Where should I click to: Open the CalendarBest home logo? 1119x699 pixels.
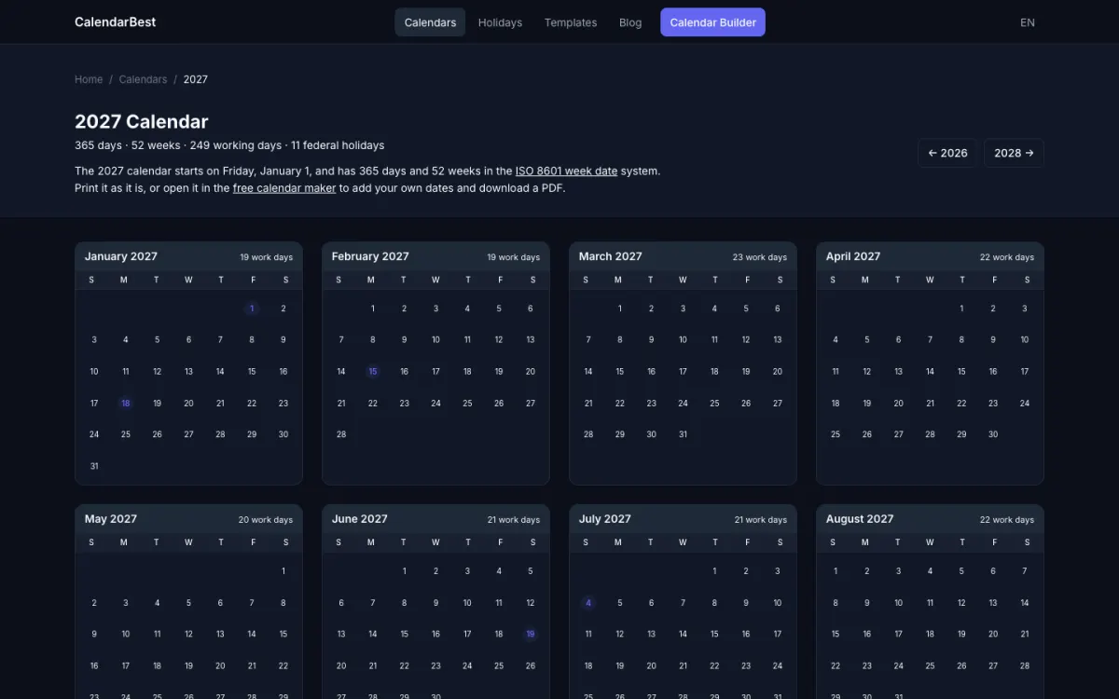(116, 22)
